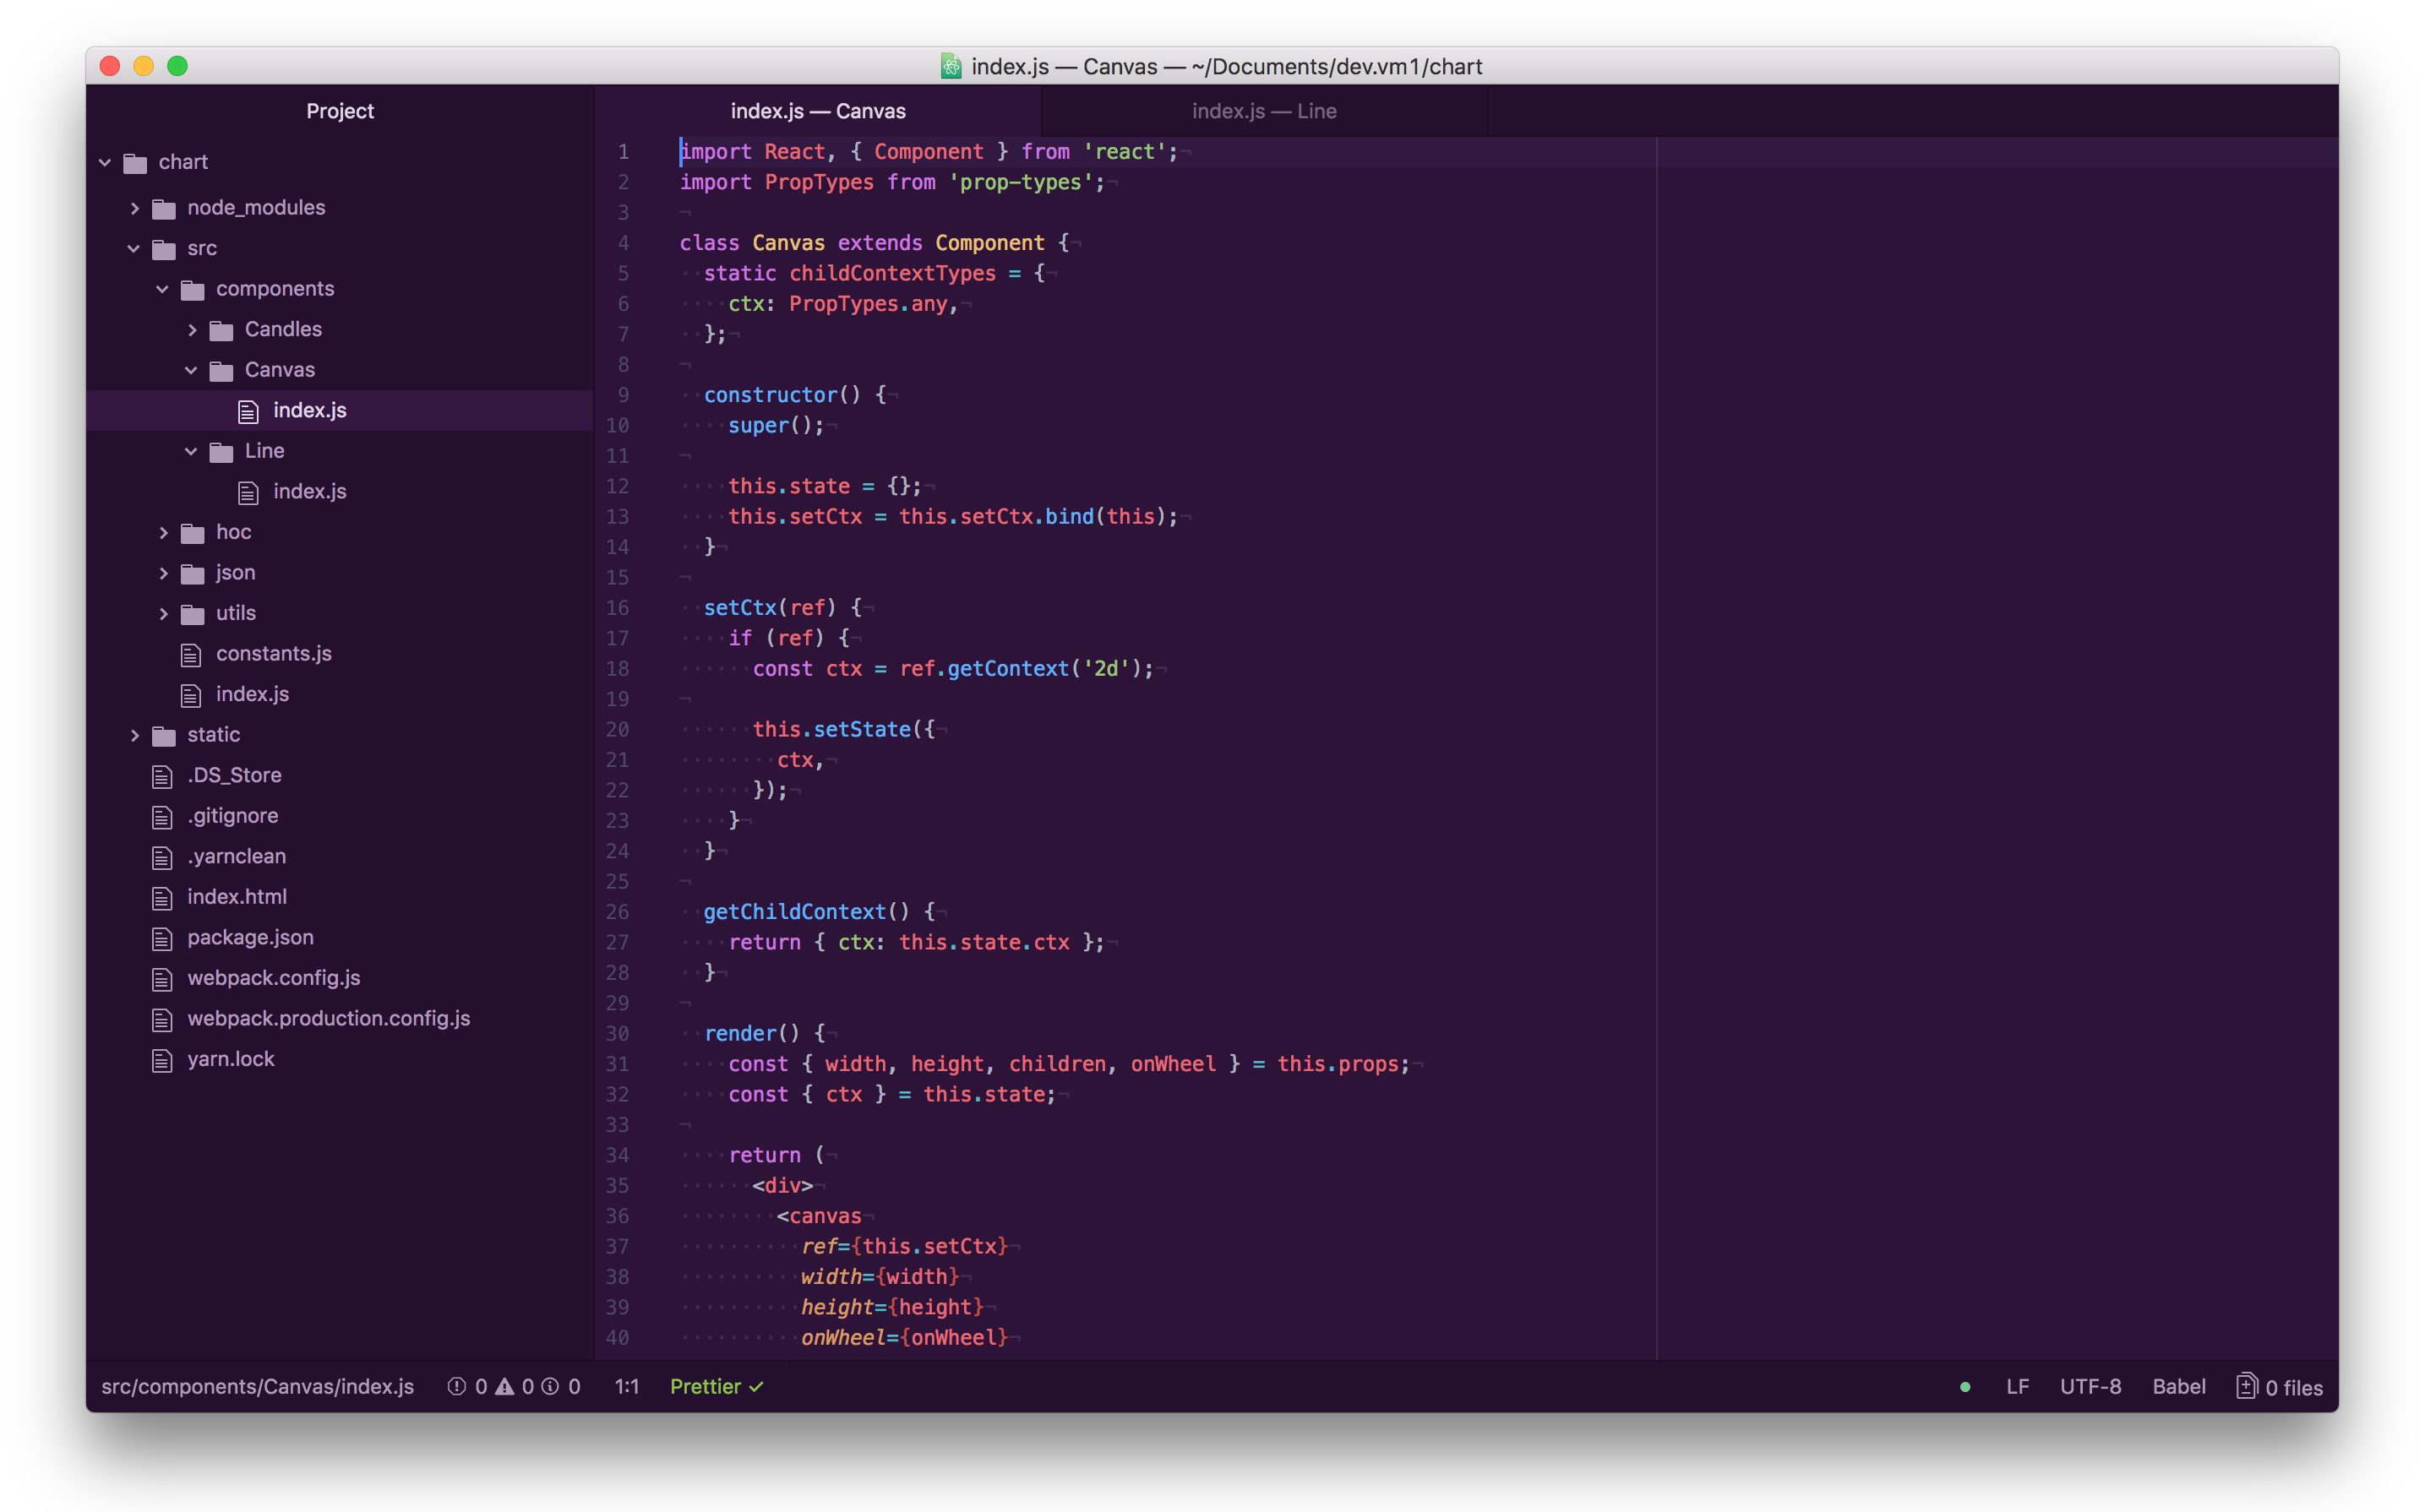
Task: Click cursor position 1:1 indicator
Action: (627, 1386)
